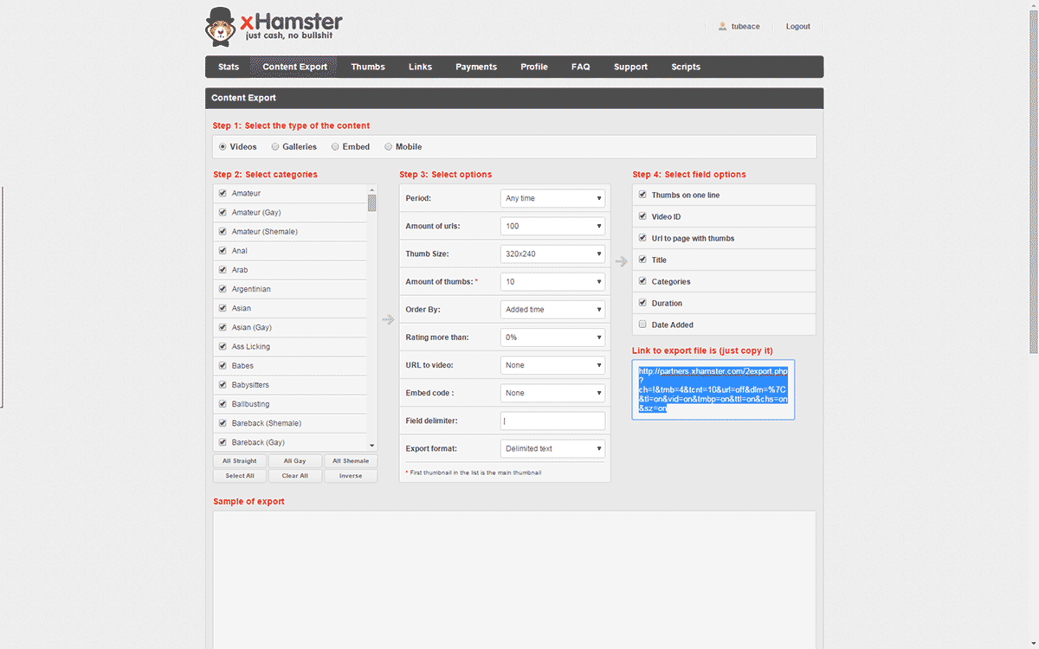Open the Rating more than dropdown

click(552, 337)
